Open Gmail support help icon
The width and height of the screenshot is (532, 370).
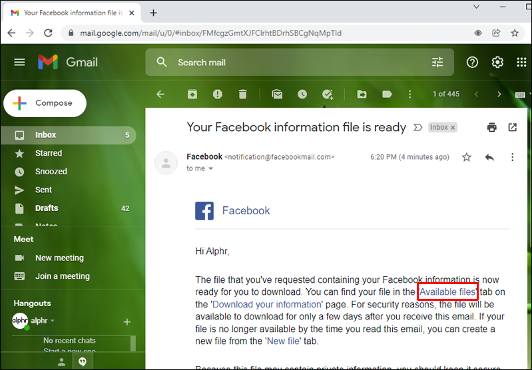point(472,62)
